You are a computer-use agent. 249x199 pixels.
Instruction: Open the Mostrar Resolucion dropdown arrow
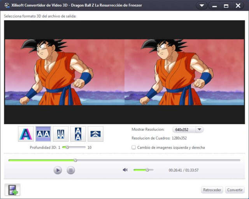click(200, 130)
